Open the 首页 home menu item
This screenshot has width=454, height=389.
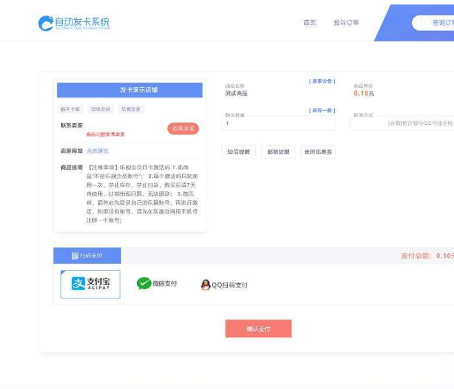point(309,23)
